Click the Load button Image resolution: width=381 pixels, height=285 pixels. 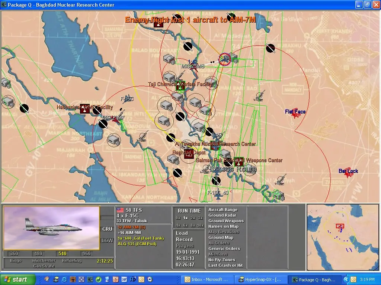pyautogui.click(x=182, y=233)
